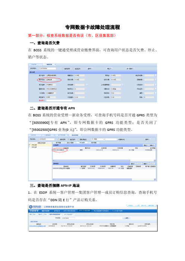Click the heading 二、查询是否开通专有 APN

(52, 108)
